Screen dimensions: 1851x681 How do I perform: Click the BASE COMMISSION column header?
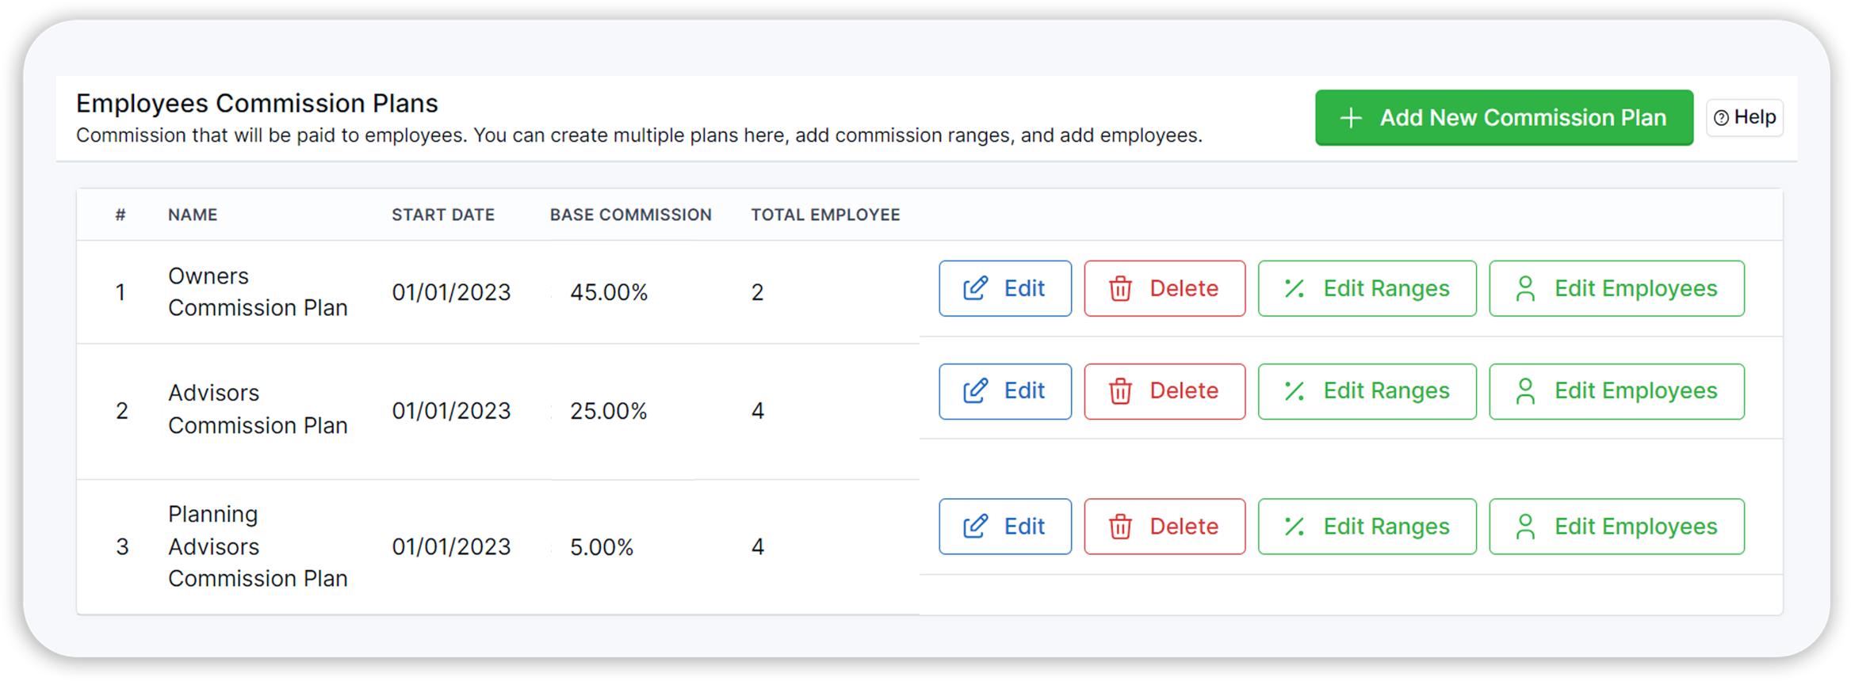[631, 215]
